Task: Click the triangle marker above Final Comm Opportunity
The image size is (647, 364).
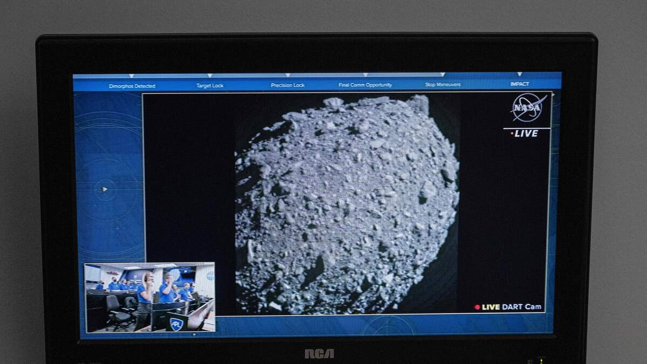Action: coord(365,75)
